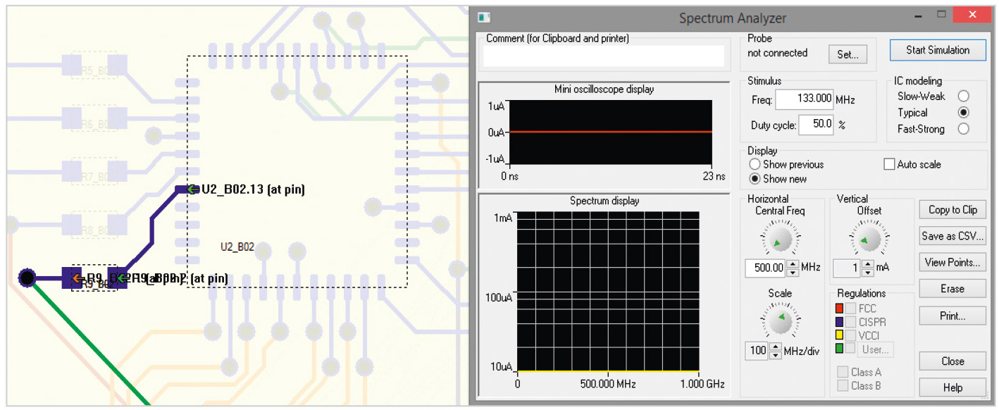Enable the Auto scale checkbox

(x=889, y=164)
